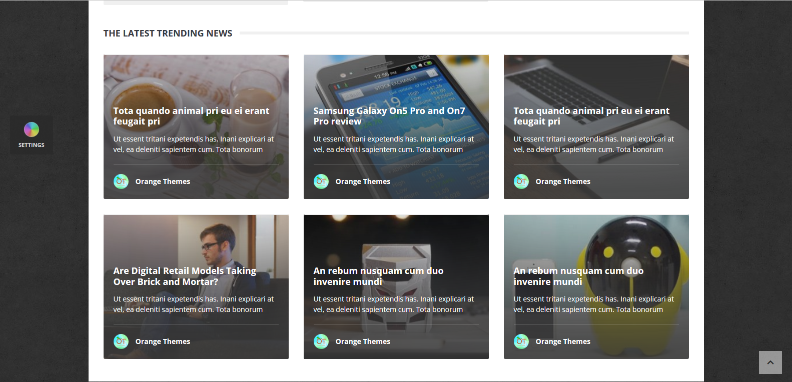Click the OT avatar on the Digital Retail card
Screen dimensions: 792x382
click(x=121, y=341)
